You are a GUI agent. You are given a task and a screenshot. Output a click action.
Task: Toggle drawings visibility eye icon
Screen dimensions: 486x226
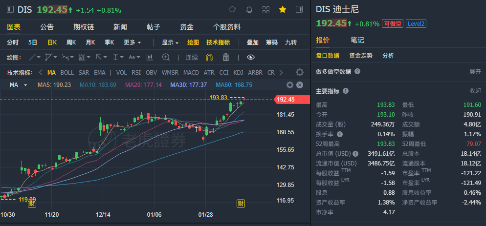251,57
